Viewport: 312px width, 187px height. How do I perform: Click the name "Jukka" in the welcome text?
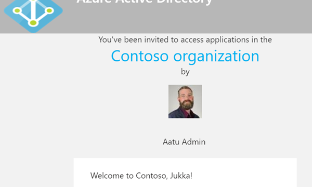pyautogui.click(x=181, y=176)
